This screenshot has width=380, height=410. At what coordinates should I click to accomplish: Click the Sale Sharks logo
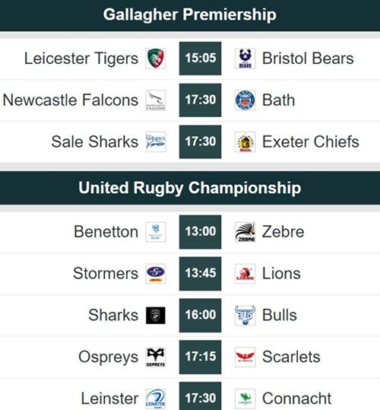pyautogui.click(x=156, y=141)
